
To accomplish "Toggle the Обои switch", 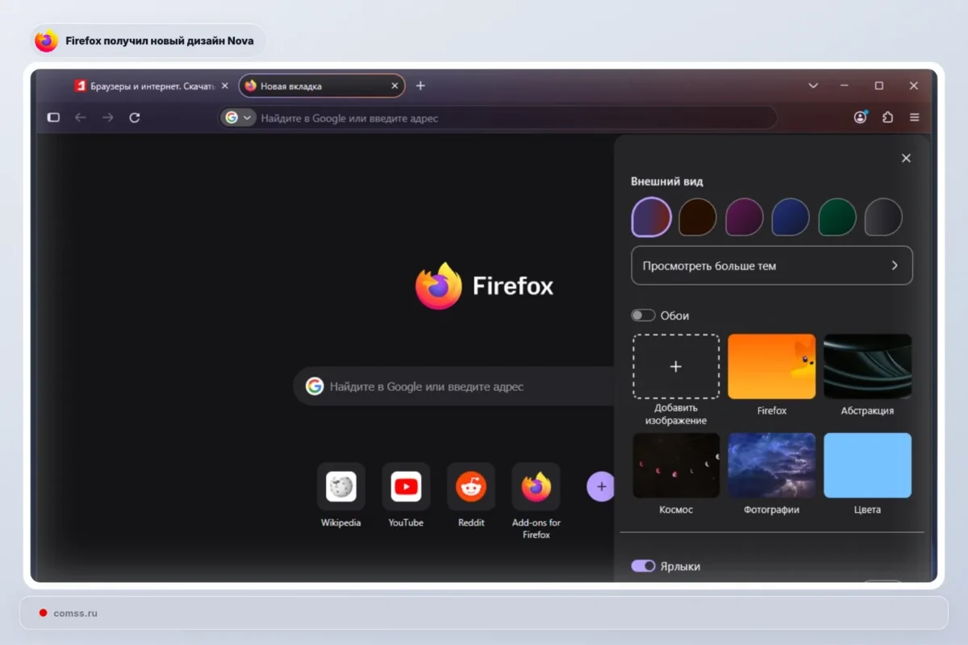I will coord(643,315).
